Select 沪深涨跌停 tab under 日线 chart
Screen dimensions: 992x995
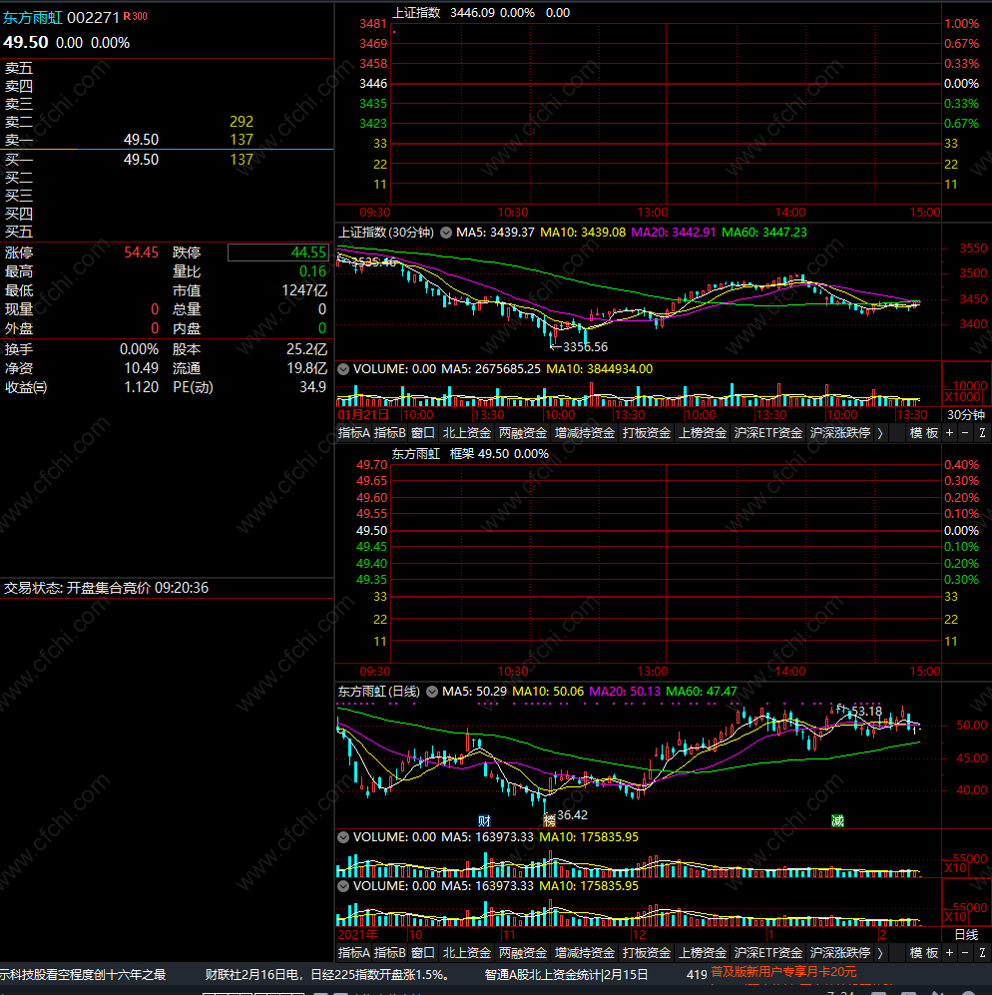point(840,953)
